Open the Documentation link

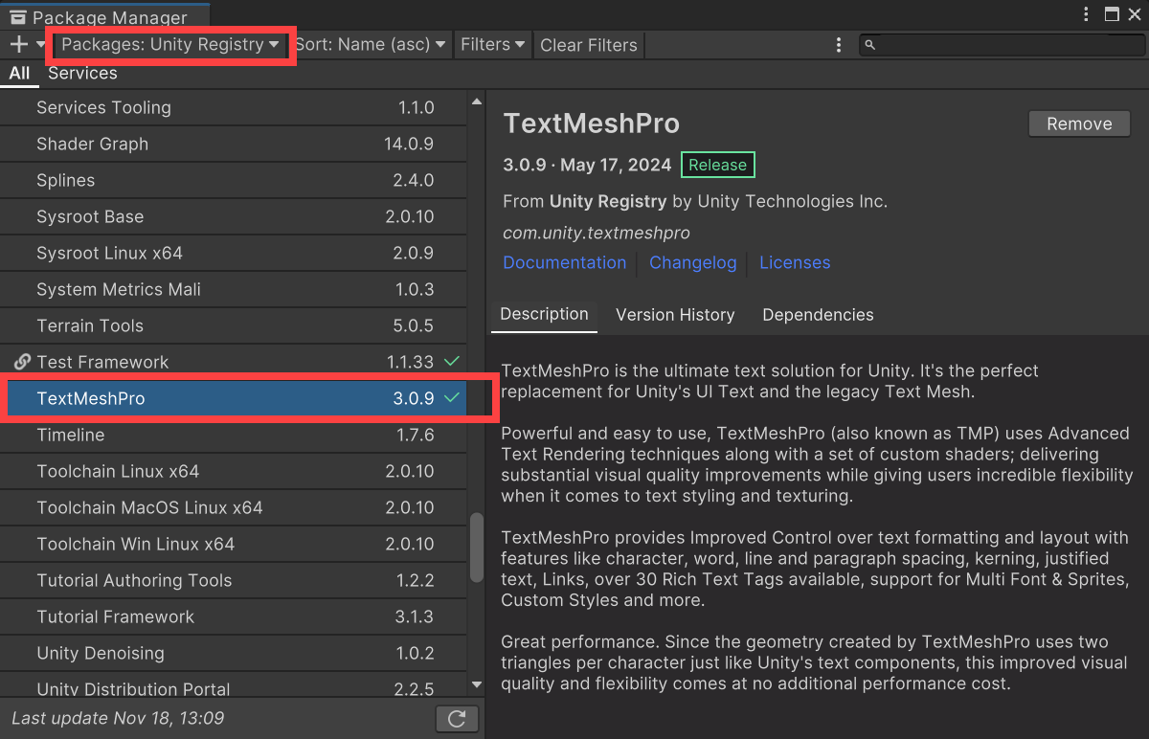coord(565,262)
